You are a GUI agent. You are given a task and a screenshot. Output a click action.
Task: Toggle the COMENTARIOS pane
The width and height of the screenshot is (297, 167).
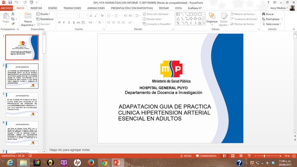click(x=205, y=156)
